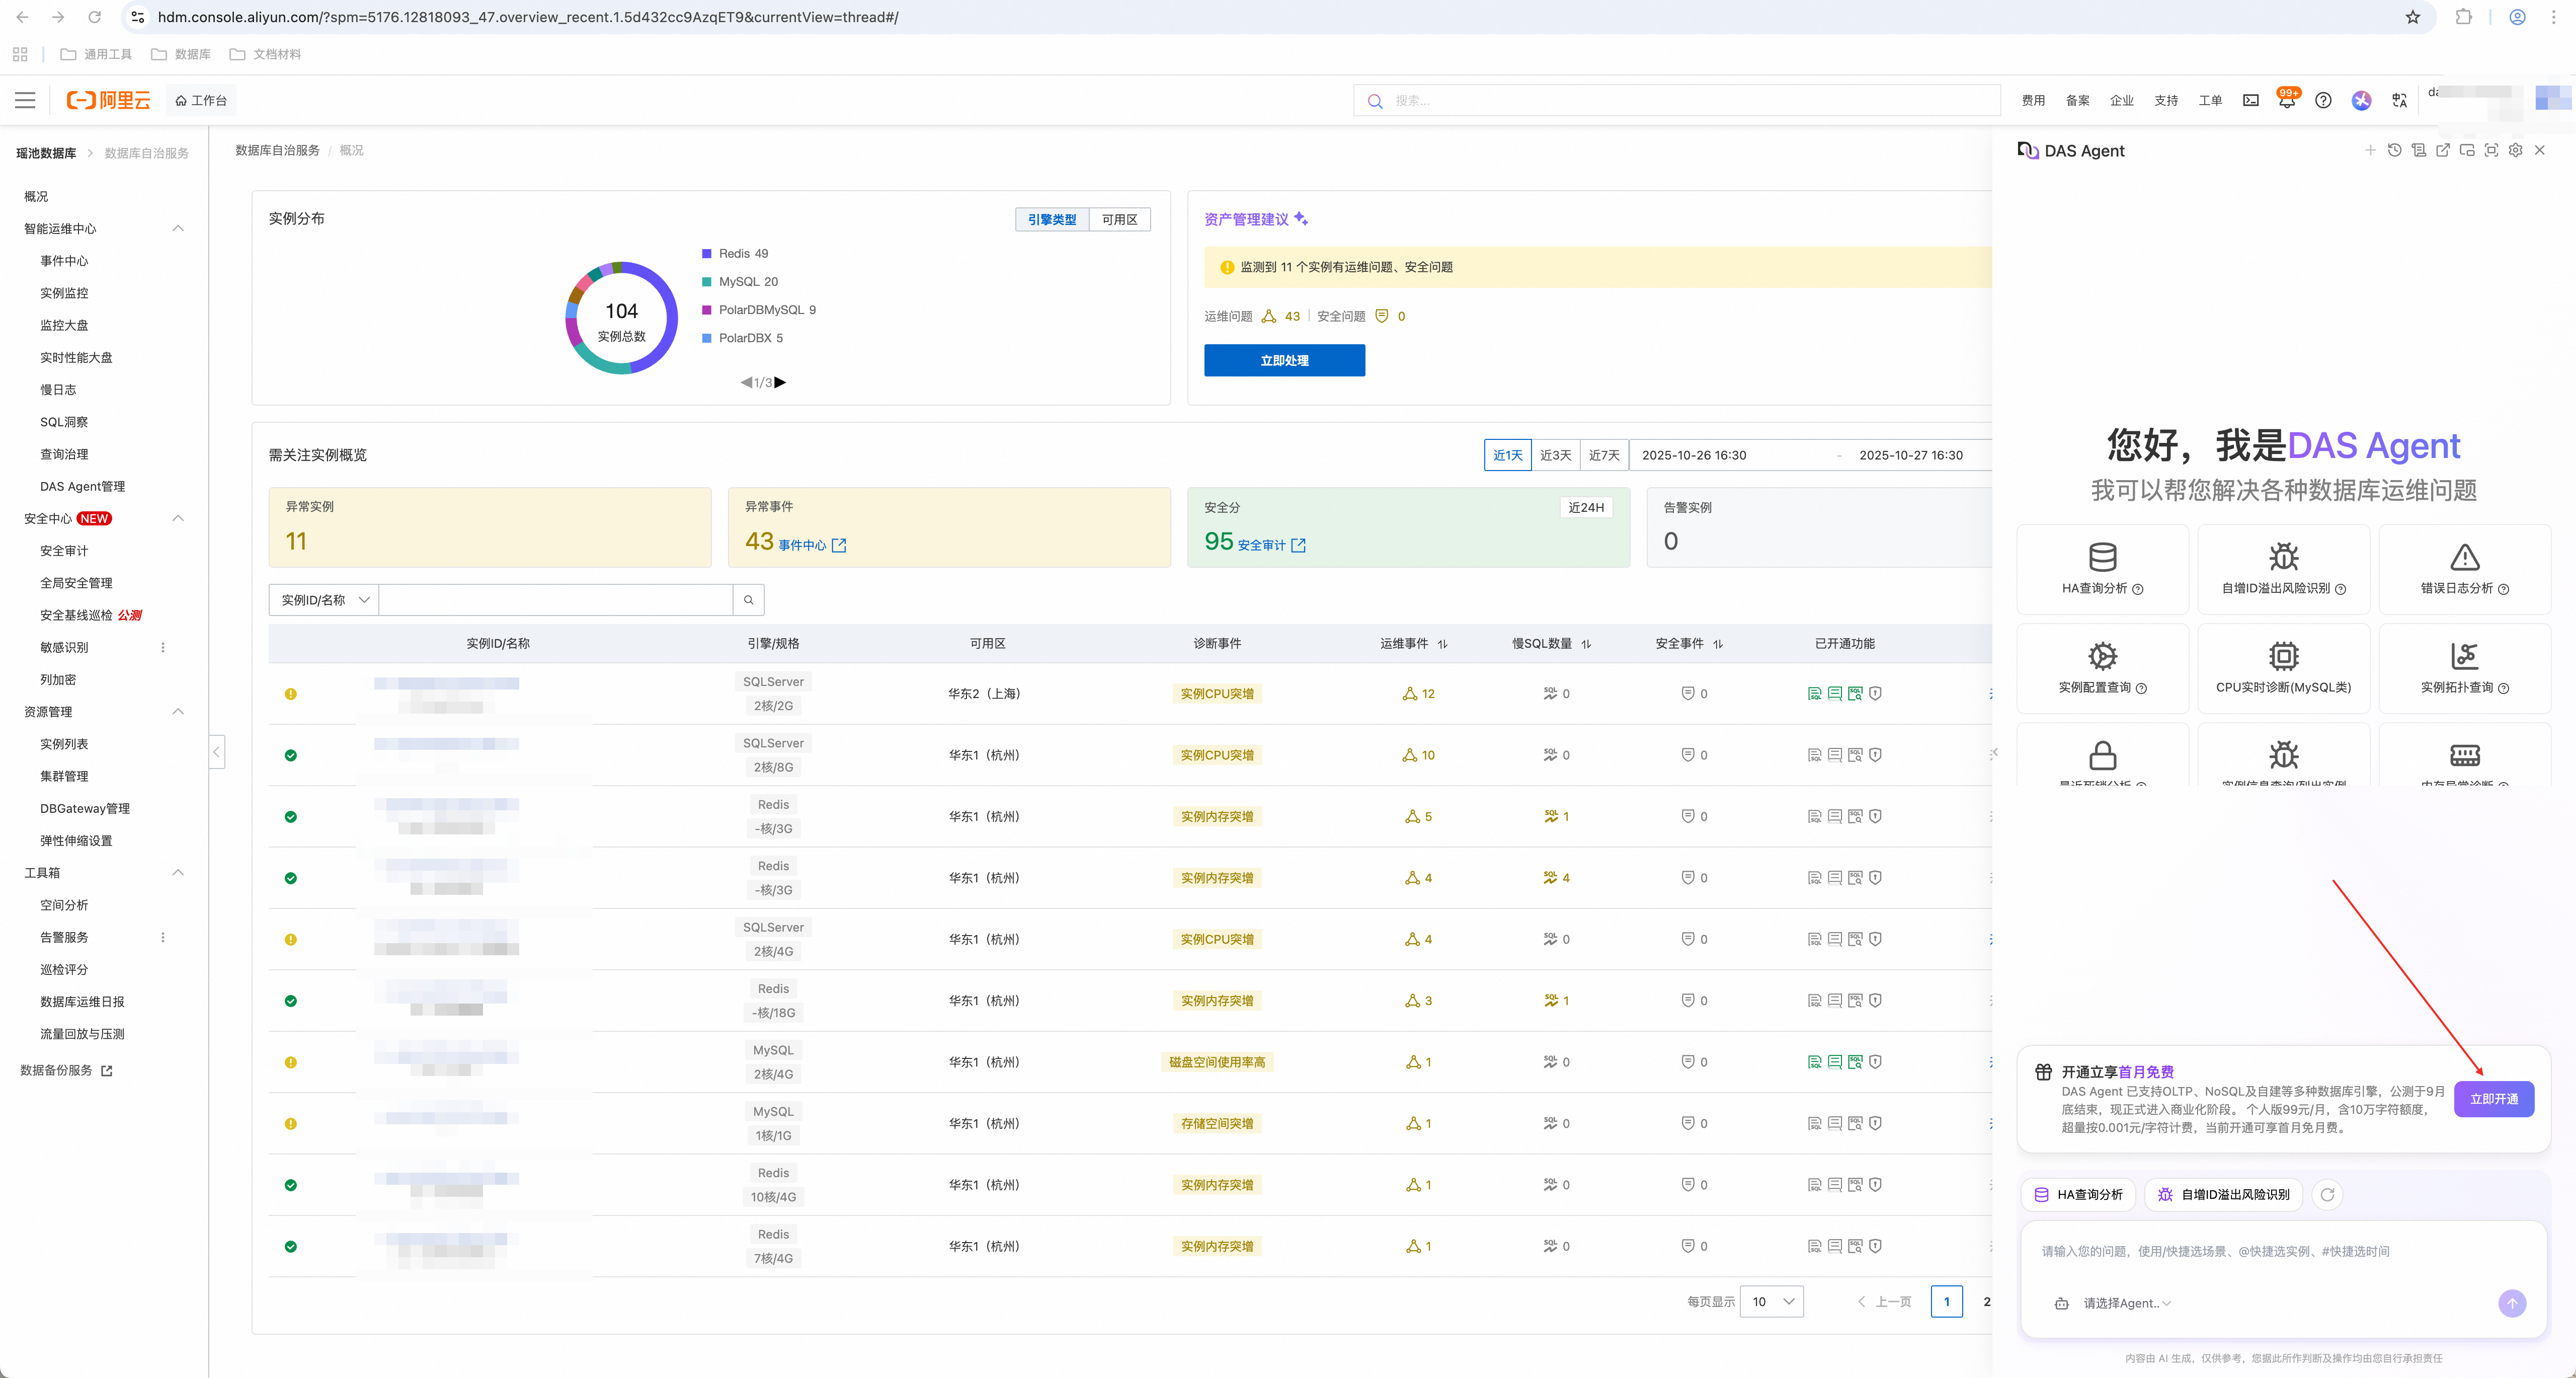The image size is (2576, 1378).
Task: Click the HA查询分析 card icon
Action: (x=2102, y=557)
